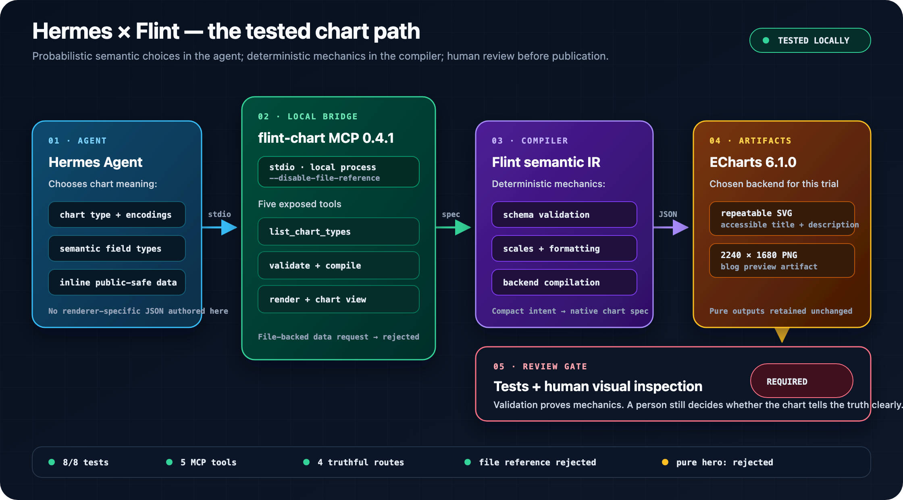Image resolution: width=903 pixels, height=500 pixels.
Task: Select the 'render + chart view' tool
Action: pyautogui.click(x=339, y=299)
